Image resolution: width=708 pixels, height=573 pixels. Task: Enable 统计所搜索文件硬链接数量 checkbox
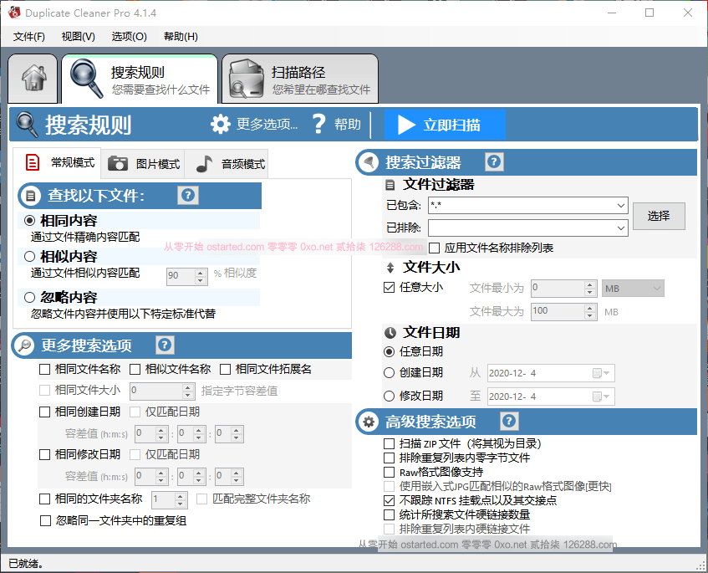click(x=390, y=514)
